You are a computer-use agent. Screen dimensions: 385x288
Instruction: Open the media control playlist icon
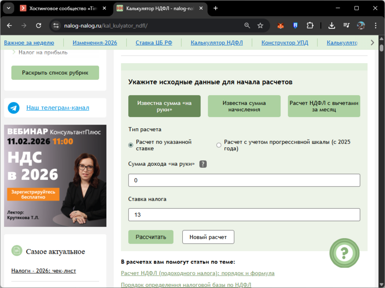coord(346,25)
